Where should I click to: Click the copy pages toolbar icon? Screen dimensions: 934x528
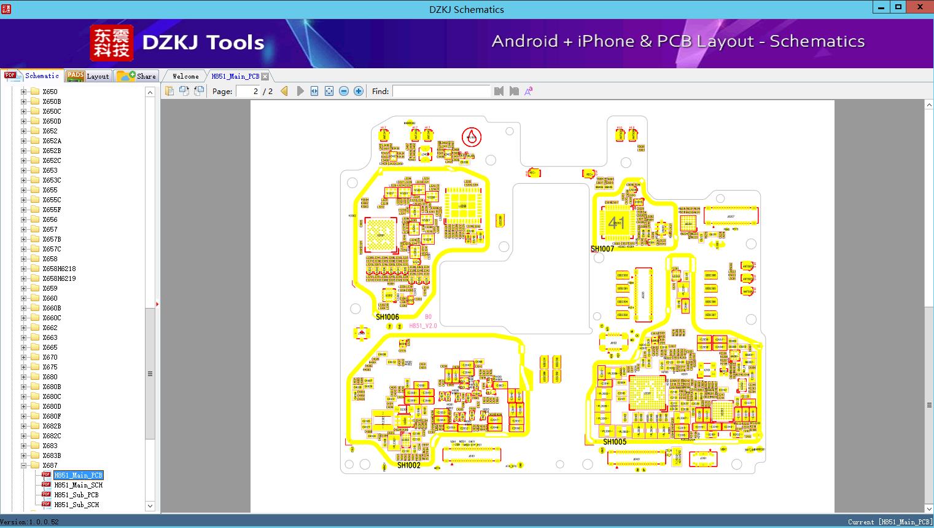click(169, 91)
